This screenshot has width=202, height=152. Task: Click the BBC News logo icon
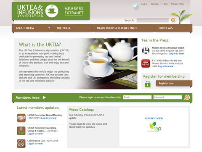coord(146,63)
